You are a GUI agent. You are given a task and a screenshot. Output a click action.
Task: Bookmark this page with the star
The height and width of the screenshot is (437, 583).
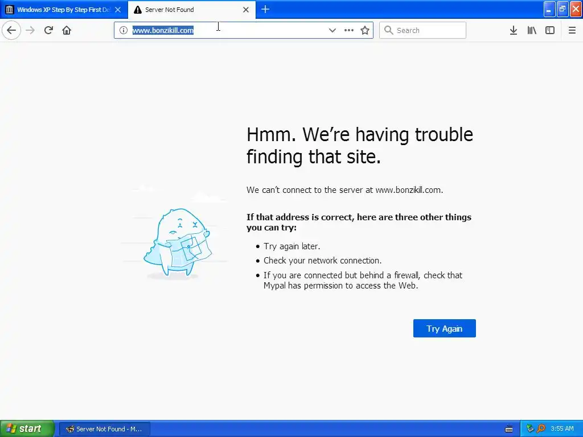pos(365,30)
